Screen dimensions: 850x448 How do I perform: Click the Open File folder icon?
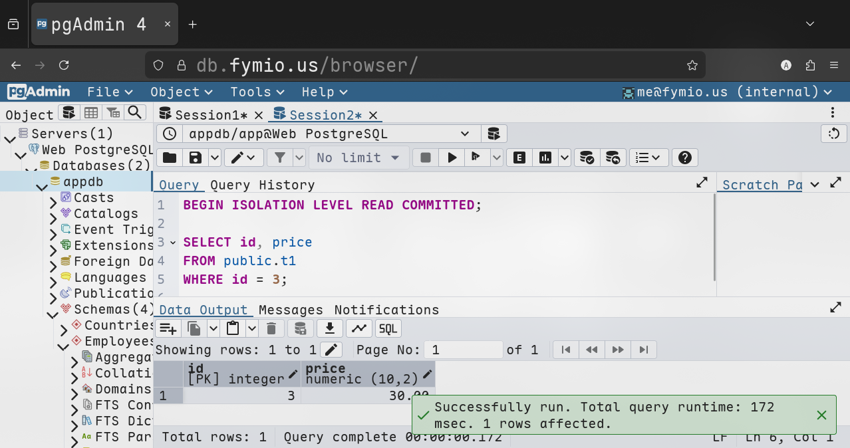pyautogui.click(x=170, y=158)
